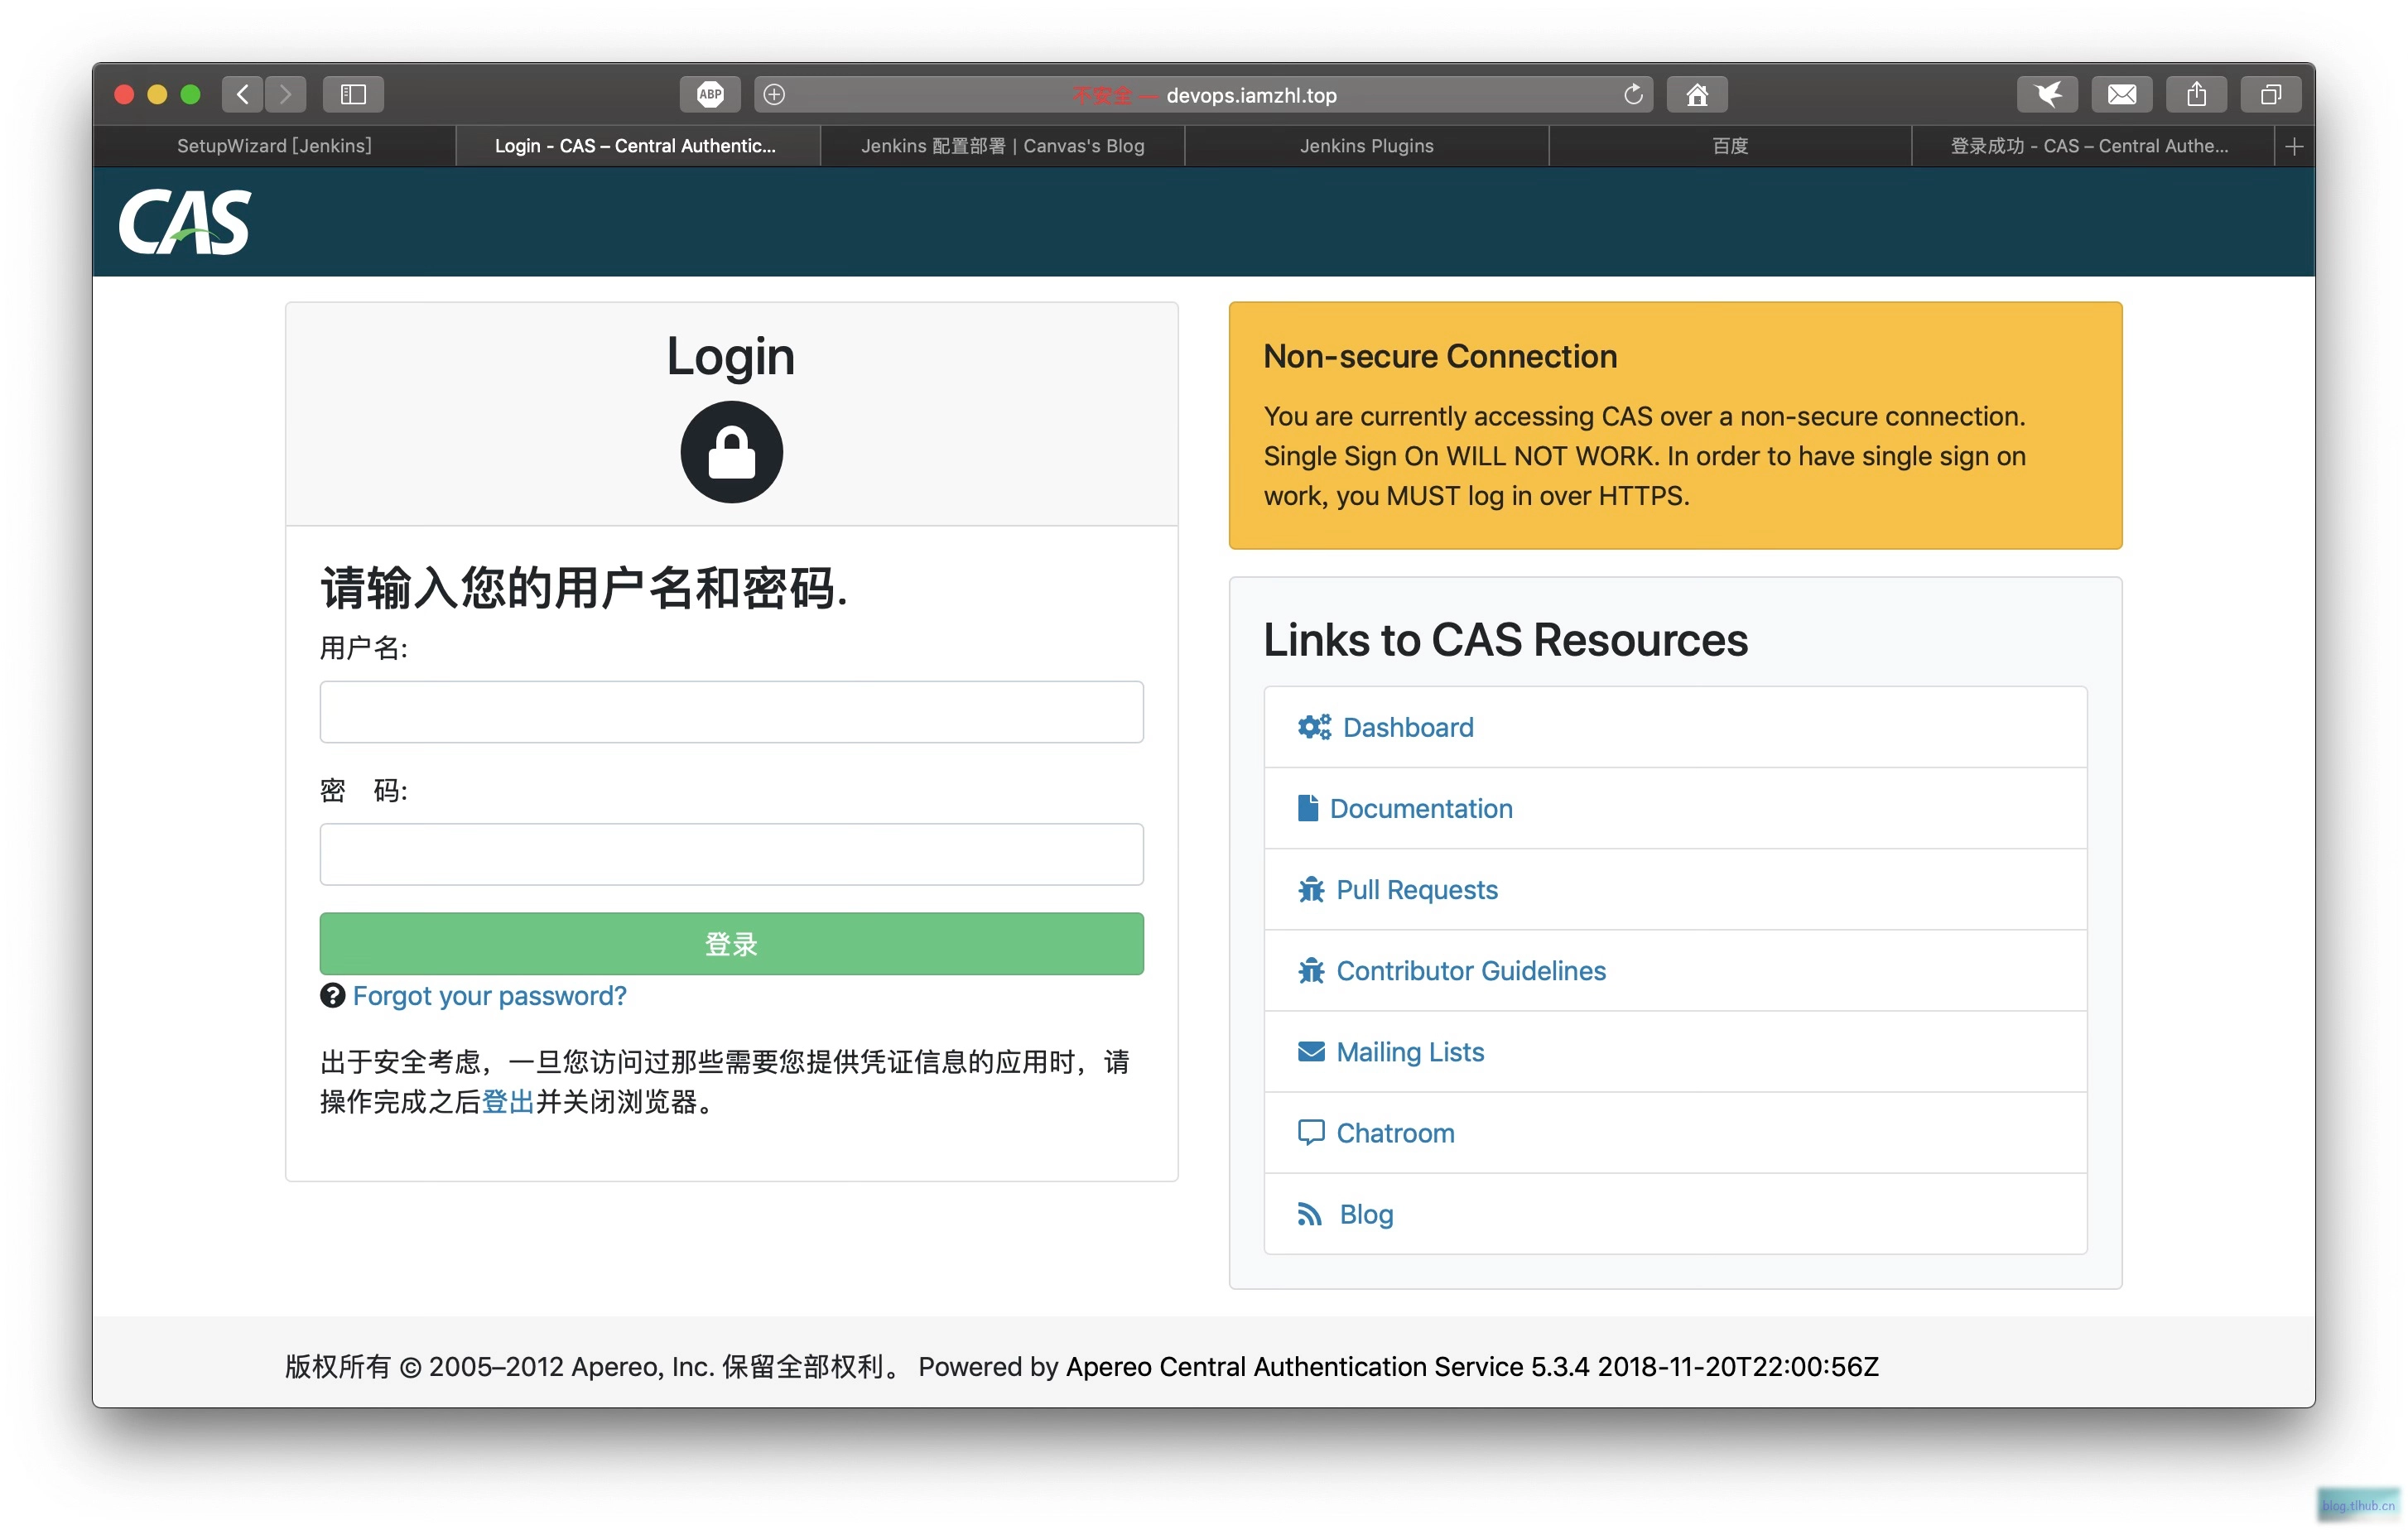The width and height of the screenshot is (2408, 1530).
Task: Open the Pull Requests link
Action: coord(1417,889)
